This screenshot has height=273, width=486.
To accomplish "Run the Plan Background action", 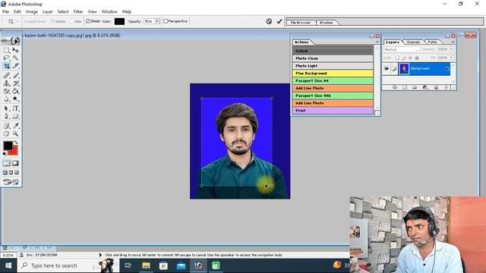I will point(333,73).
